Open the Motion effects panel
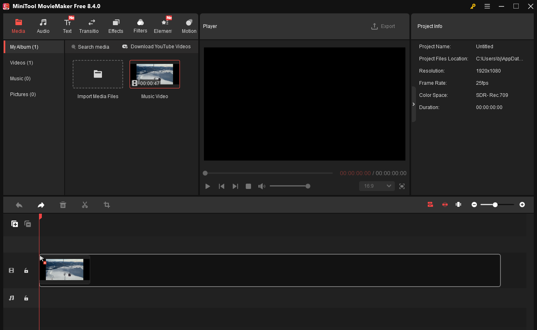This screenshot has width=537, height=330. click(189, 26)
